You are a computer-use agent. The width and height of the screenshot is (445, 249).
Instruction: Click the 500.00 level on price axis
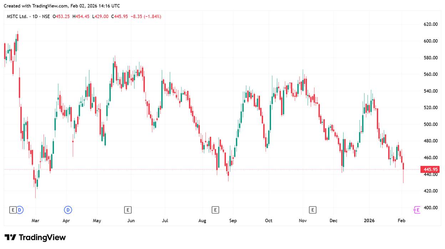pos(430,124)
